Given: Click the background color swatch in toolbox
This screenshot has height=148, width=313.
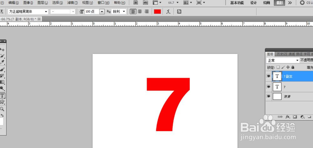Looking at the screenshot, I should click(x=2, y=122).
